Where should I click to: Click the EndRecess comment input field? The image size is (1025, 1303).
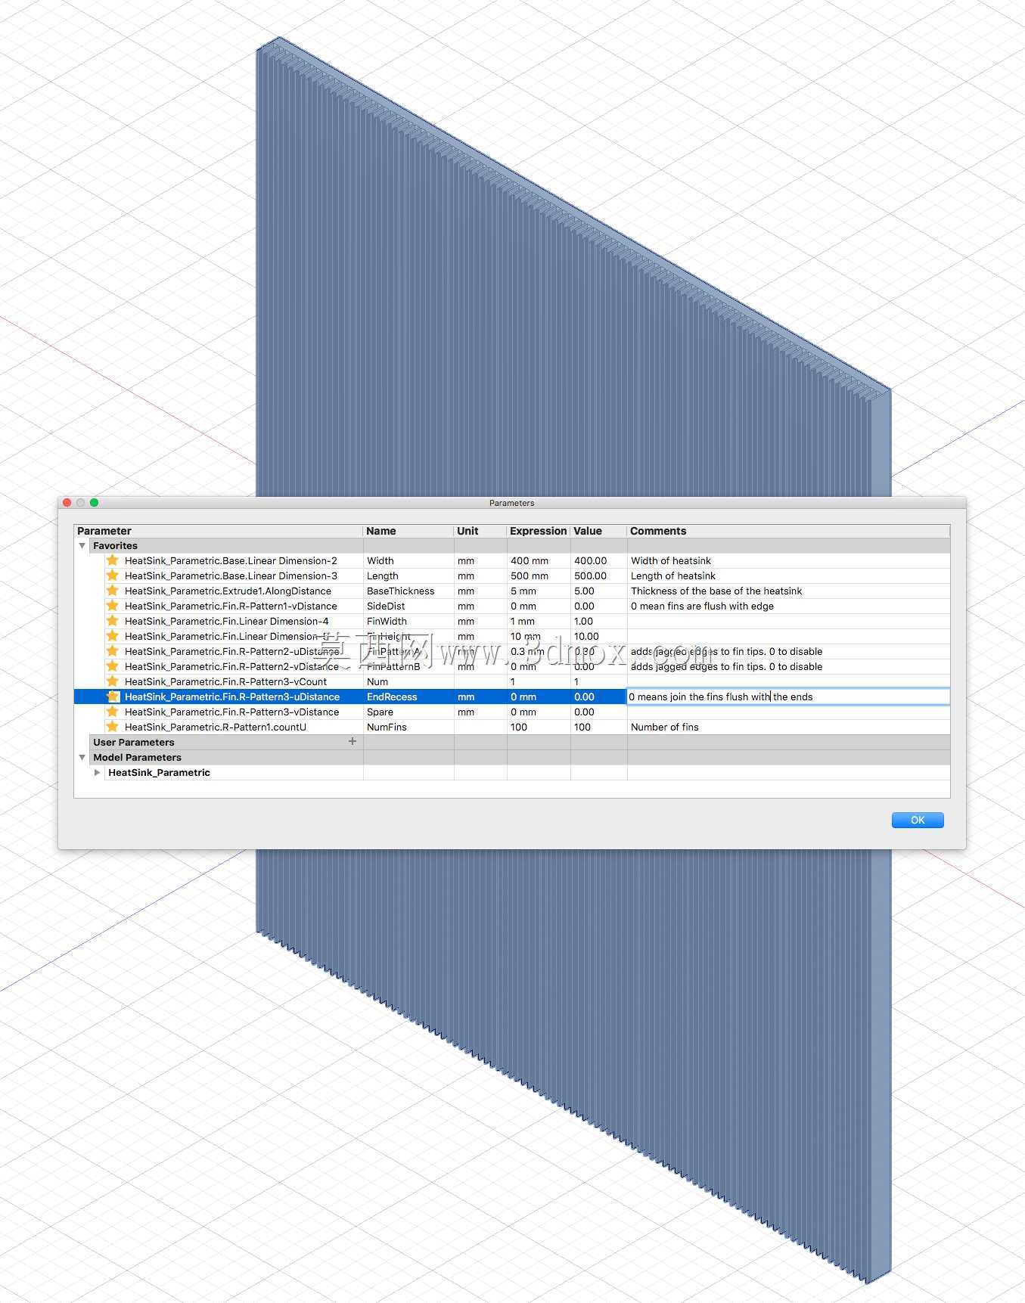pyautogui.click(x=788, y=696)
